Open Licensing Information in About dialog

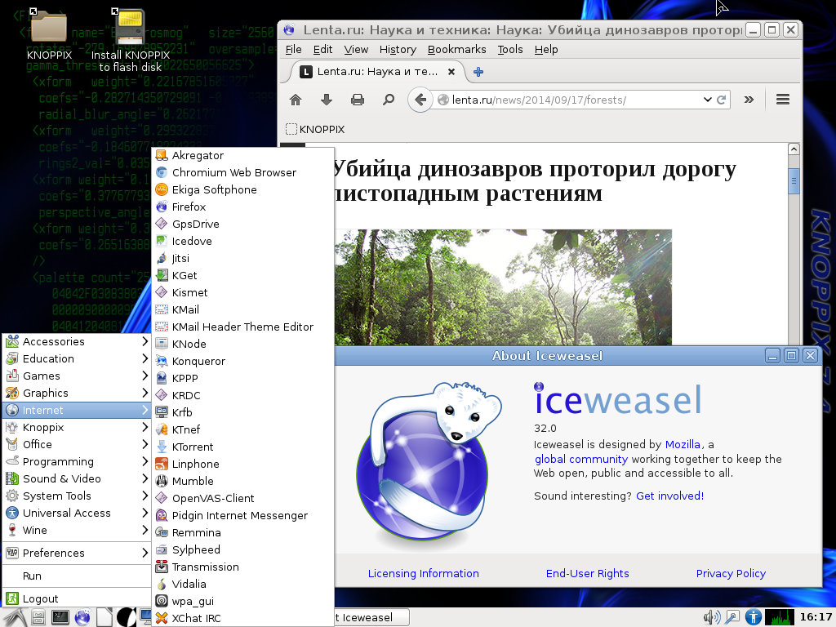[424, 573]
